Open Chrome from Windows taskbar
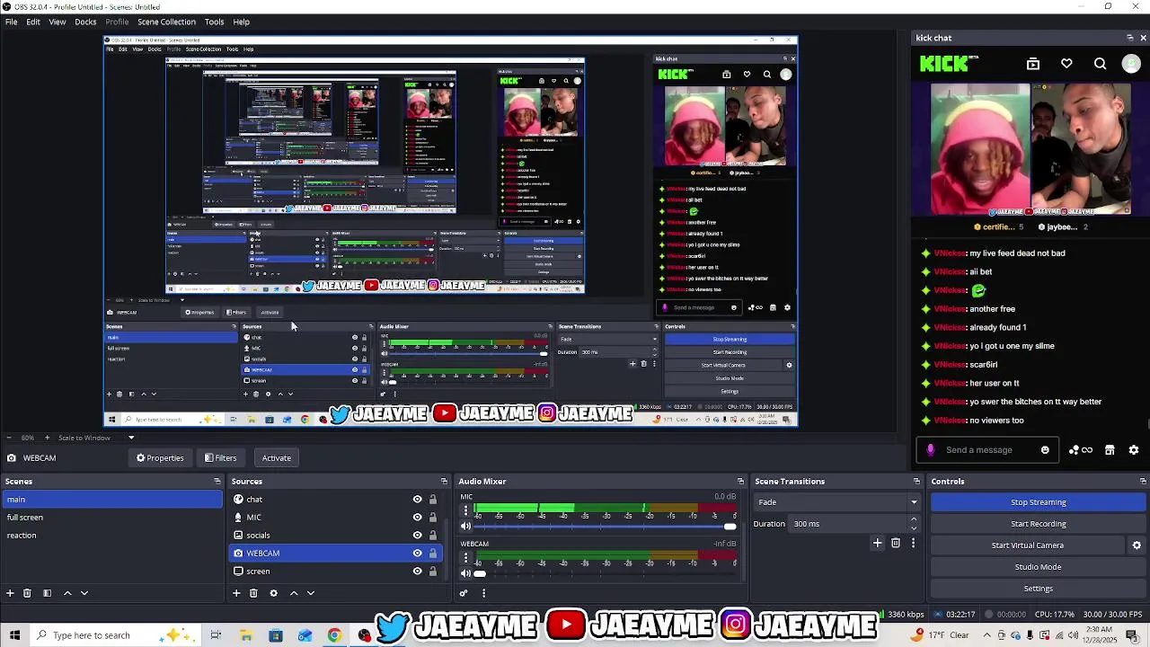Screen dimensions: 1150x647 [334, 635]
